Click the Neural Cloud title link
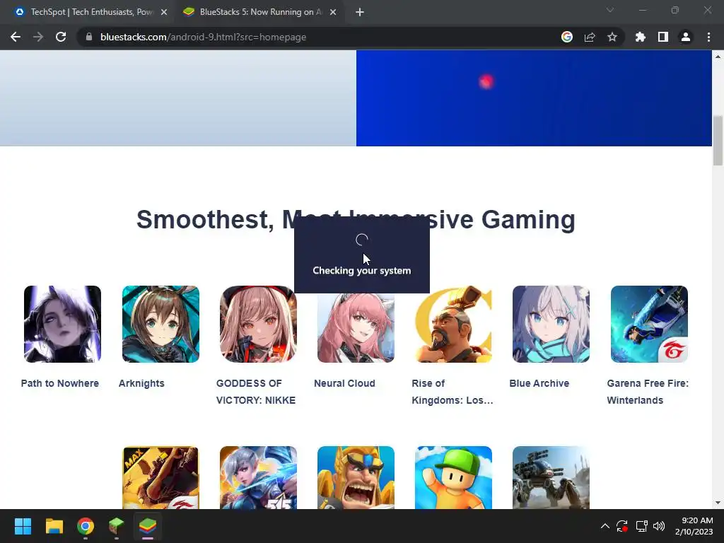The image size is (724, 543). point(344,383)
